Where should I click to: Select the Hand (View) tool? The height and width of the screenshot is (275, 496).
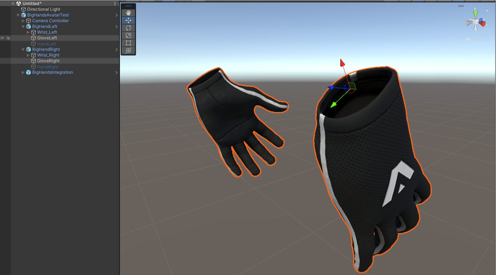click(128, 13)
